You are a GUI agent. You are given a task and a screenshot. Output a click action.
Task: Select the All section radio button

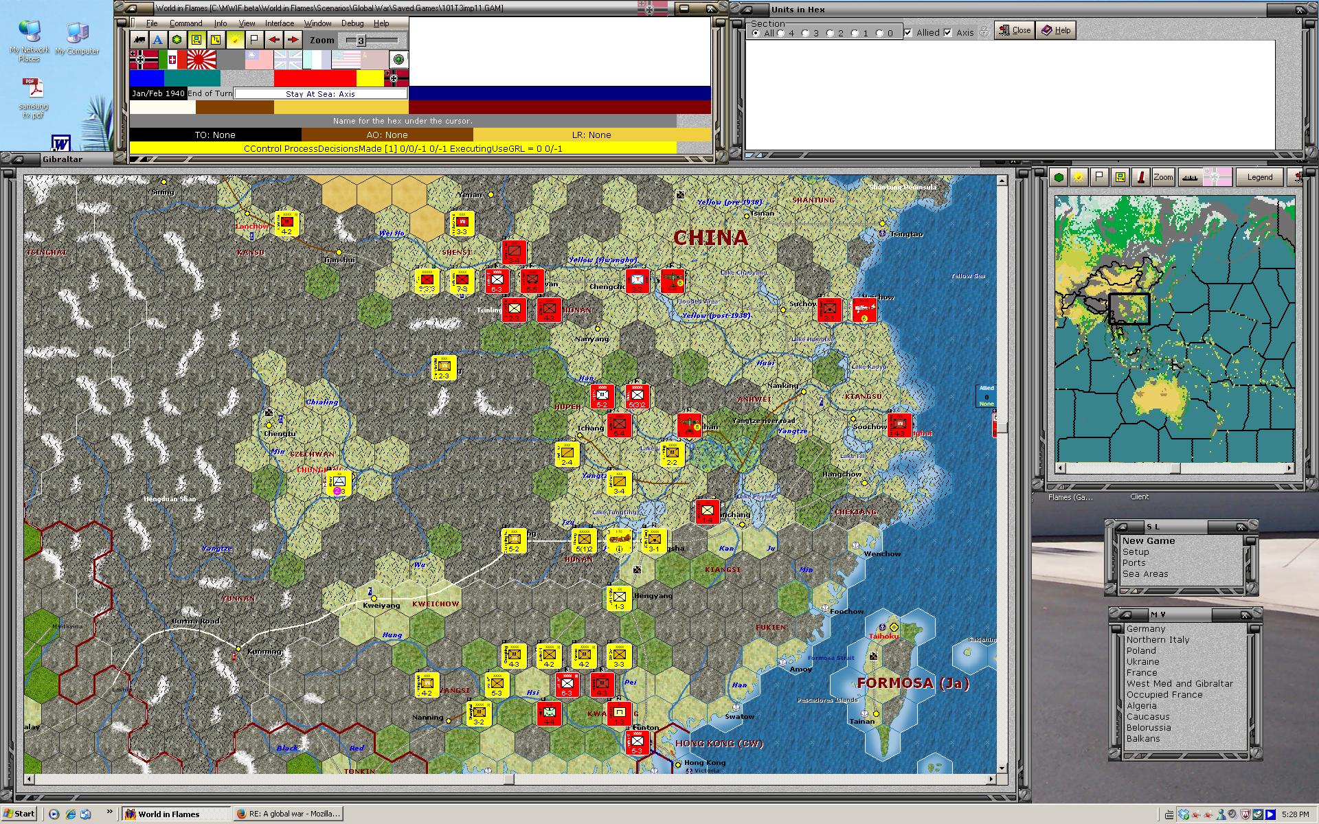pyautogui.click(x=756, y=33)
